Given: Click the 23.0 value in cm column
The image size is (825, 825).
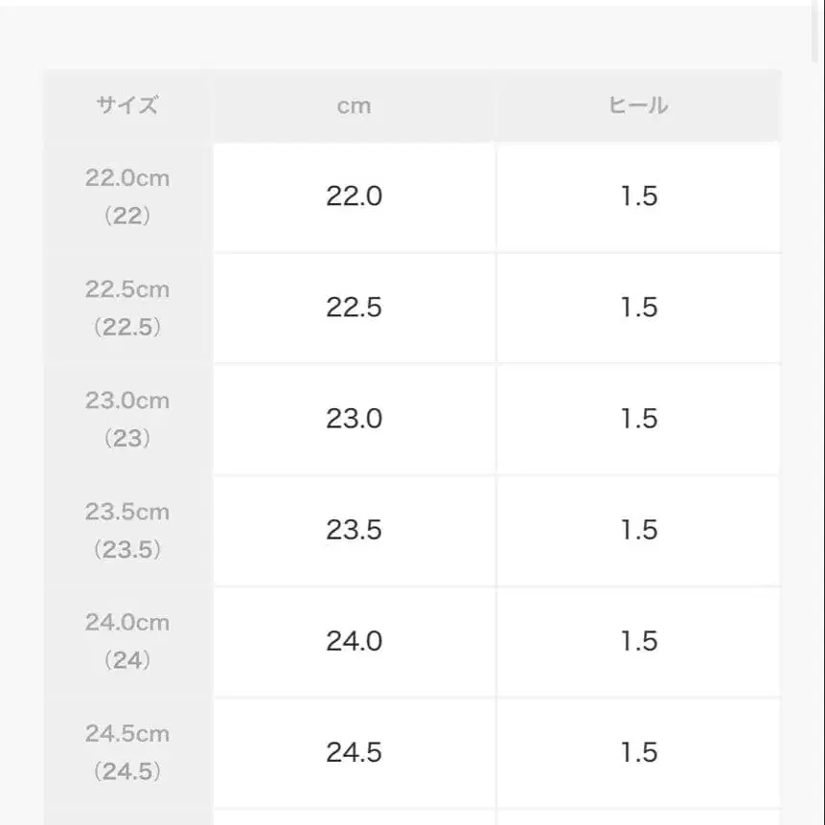Looking at the screenshot, I should click(x=354, y=419).
